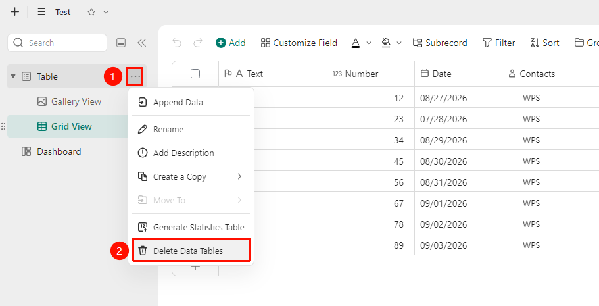Choose Add Description menu entry
This screenshot has width=599, height=306.
click(191, 153)
